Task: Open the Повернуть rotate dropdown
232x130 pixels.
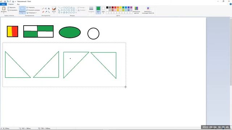Action: [32, 13]
